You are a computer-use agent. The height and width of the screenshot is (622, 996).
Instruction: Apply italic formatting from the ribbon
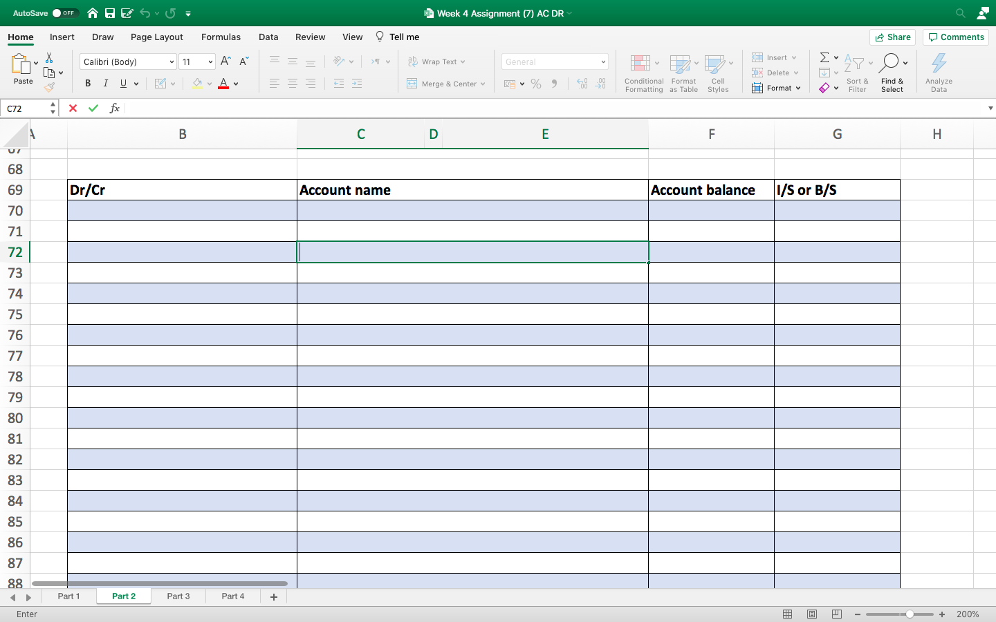(105, 83)
